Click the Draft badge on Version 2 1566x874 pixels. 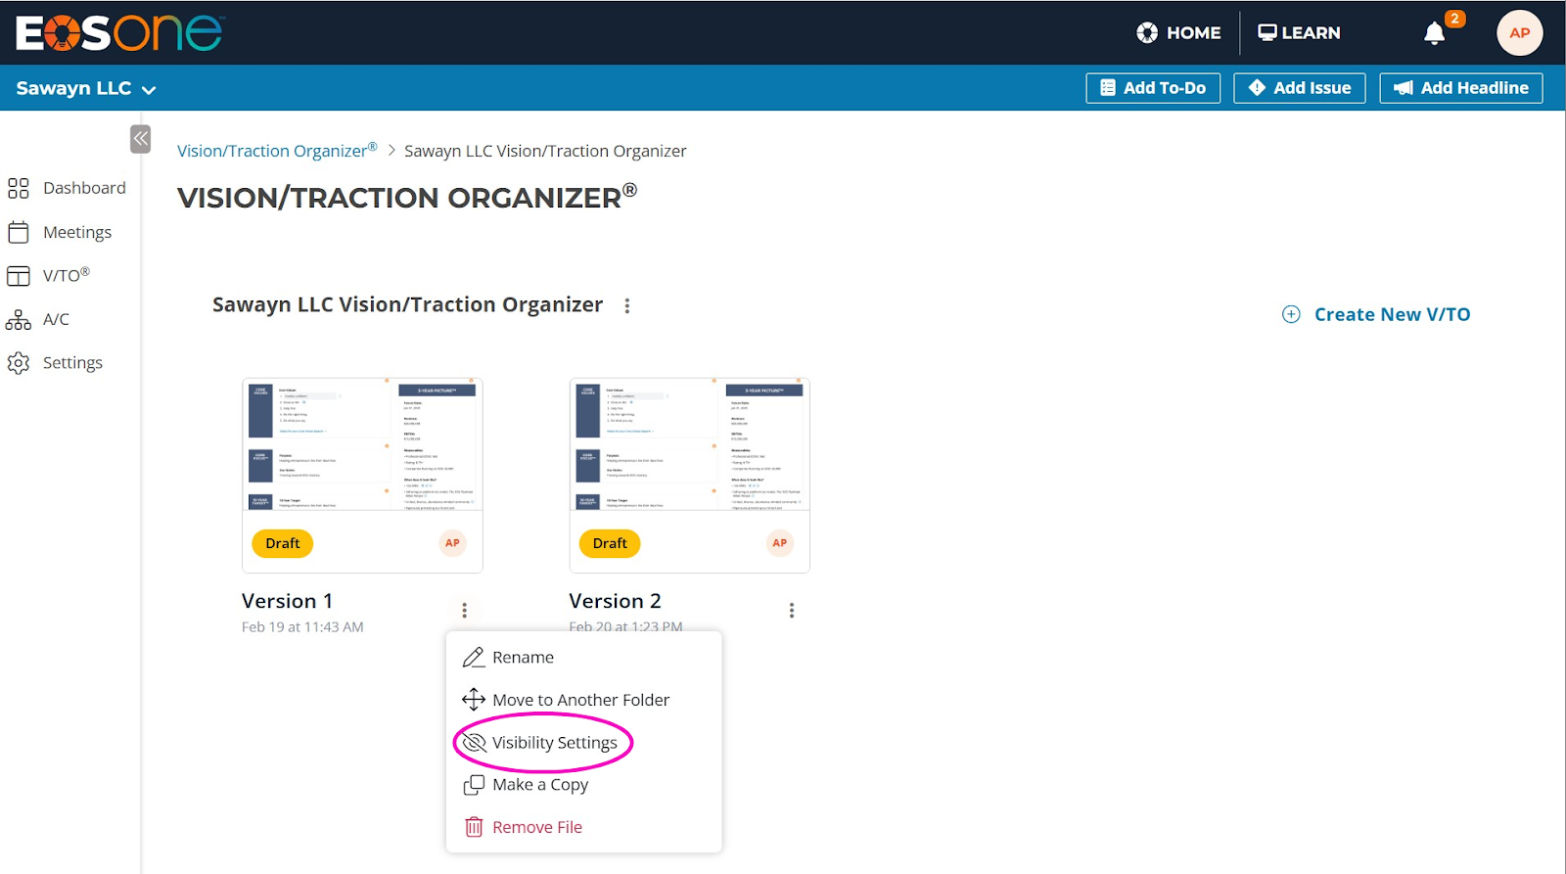click(x=610, y=543)
